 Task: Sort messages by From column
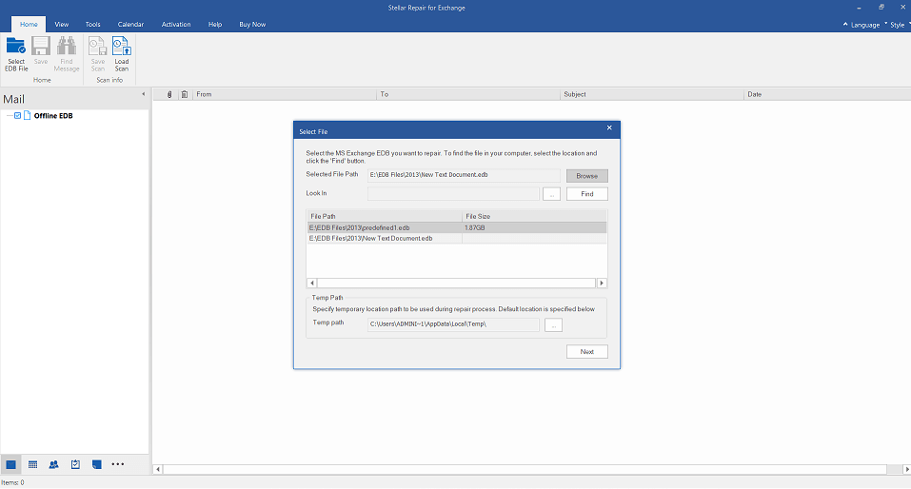tap(285, 94)
